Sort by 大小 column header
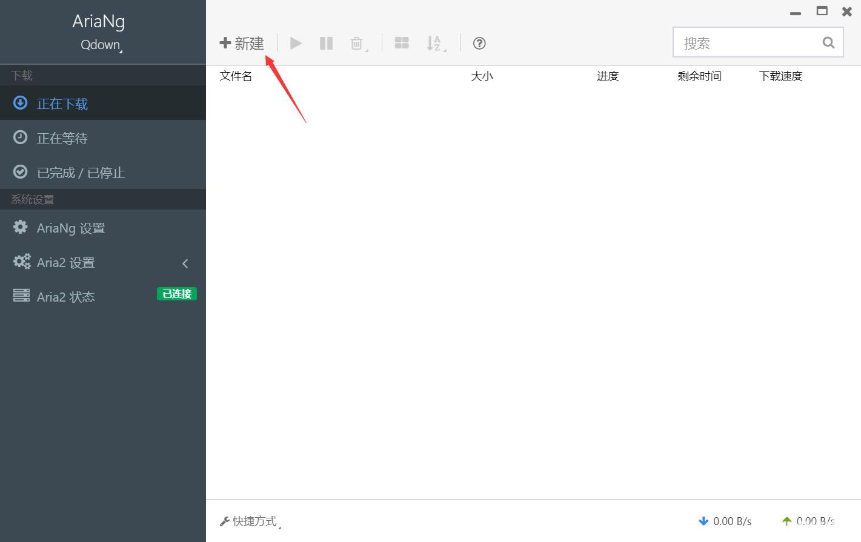The height and width of the screenshot is (542, 861). (482, 76)
